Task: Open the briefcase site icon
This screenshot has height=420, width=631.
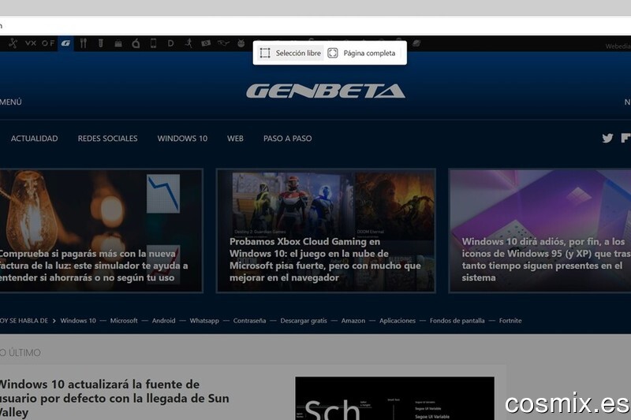Action: point(118,43)
